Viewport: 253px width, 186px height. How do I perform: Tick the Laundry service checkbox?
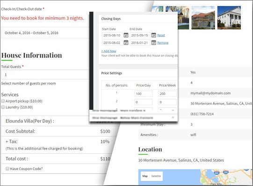(x=3, y=107)
